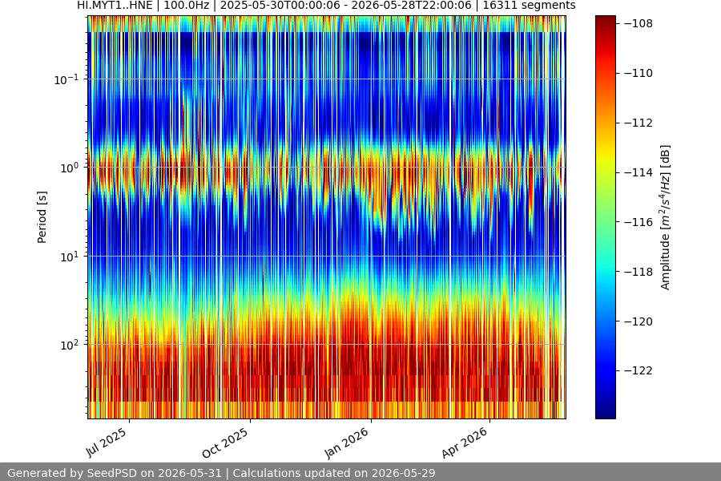This screenshot has height=481, width=721.
Task: Click the colorbar '-118' tick label
Action: pyautogui.click(x=638, y=272)
